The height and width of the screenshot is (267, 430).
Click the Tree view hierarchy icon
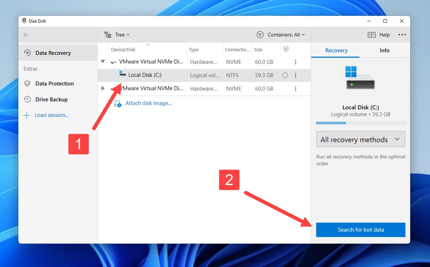(x=108, y=35)
